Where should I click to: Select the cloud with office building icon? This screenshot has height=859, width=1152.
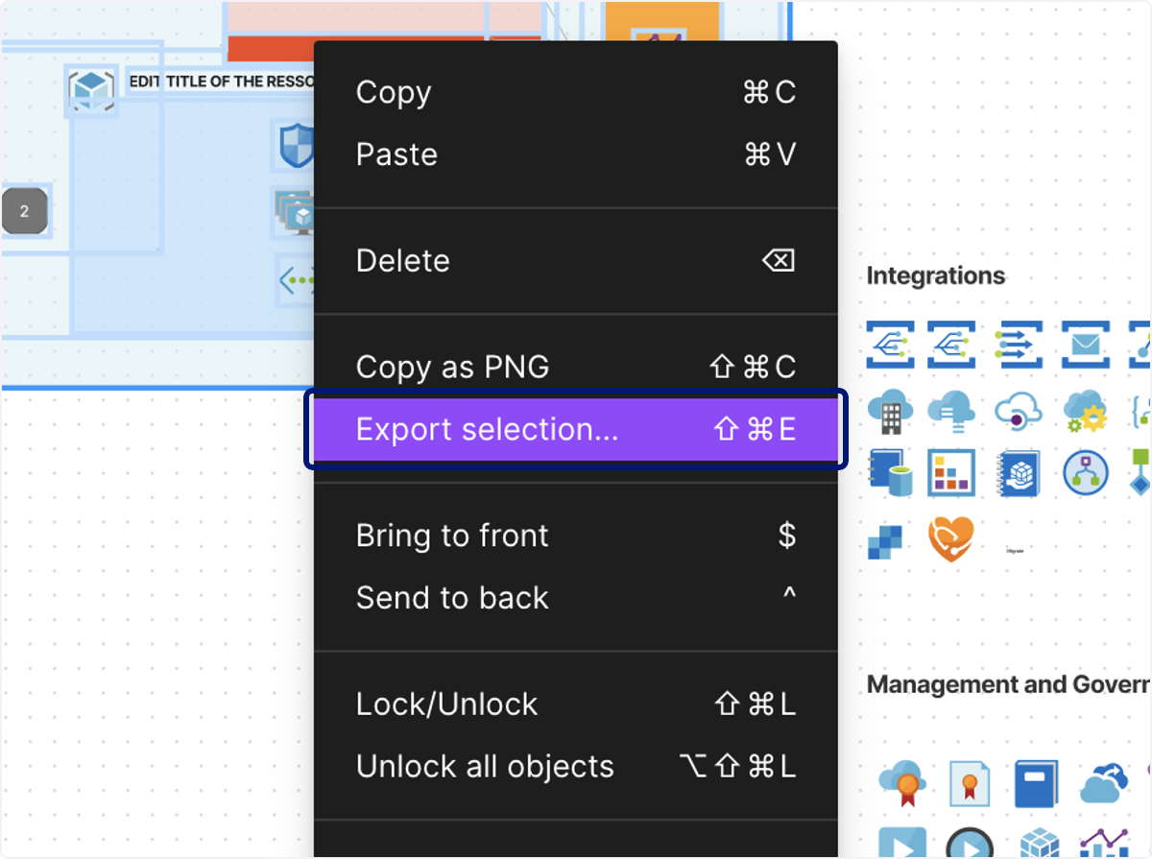tap(890, 411)
